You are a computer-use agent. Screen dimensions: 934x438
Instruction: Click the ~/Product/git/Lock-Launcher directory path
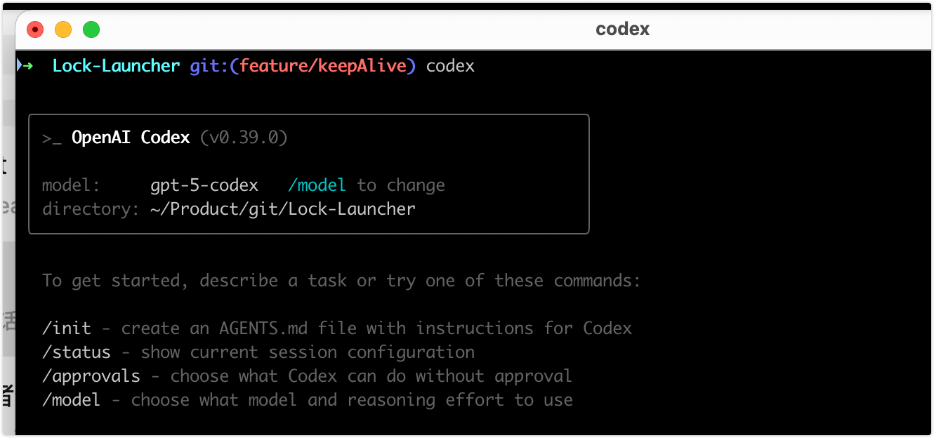click(x=282, y=209)
